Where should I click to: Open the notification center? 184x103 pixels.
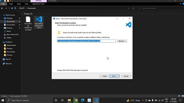pos(180,100)
